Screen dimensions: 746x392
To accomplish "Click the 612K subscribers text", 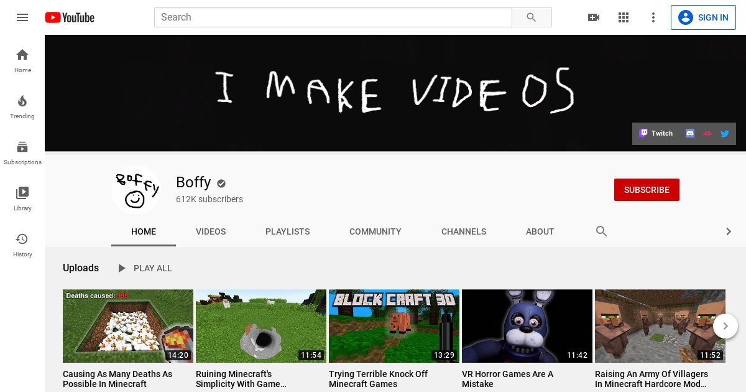I will 210,199.
